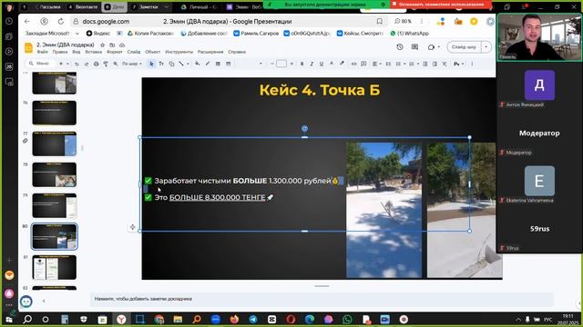Star the presentation title
This screenshot has width=583, height=327.
pos(103,45)
